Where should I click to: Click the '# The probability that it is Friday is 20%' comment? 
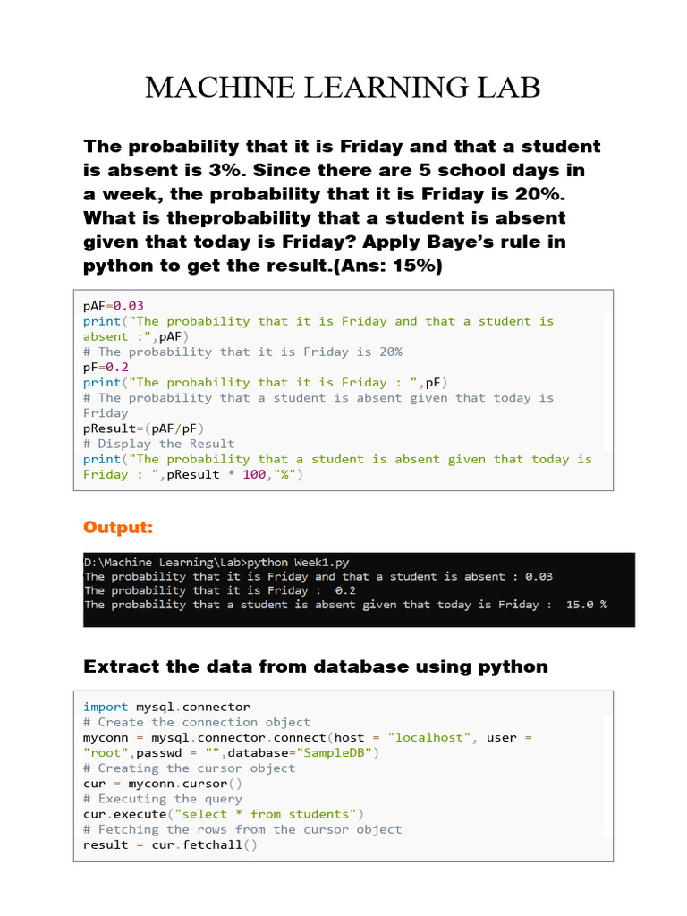click(x=242, y=352)
